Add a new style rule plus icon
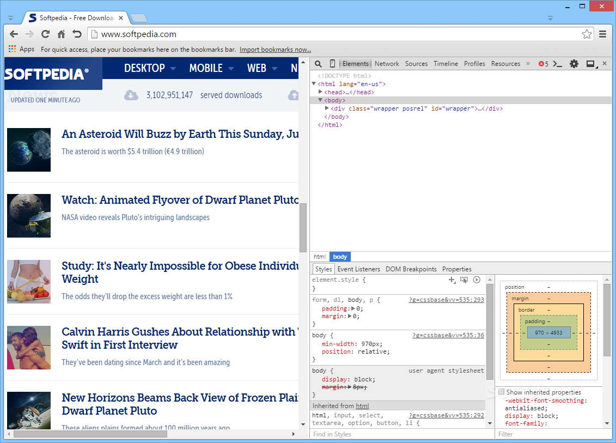 [x=452, y=280]
